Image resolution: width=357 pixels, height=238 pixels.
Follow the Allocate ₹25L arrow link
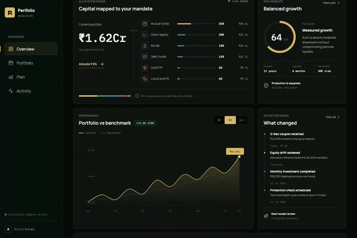pos(91,64)
